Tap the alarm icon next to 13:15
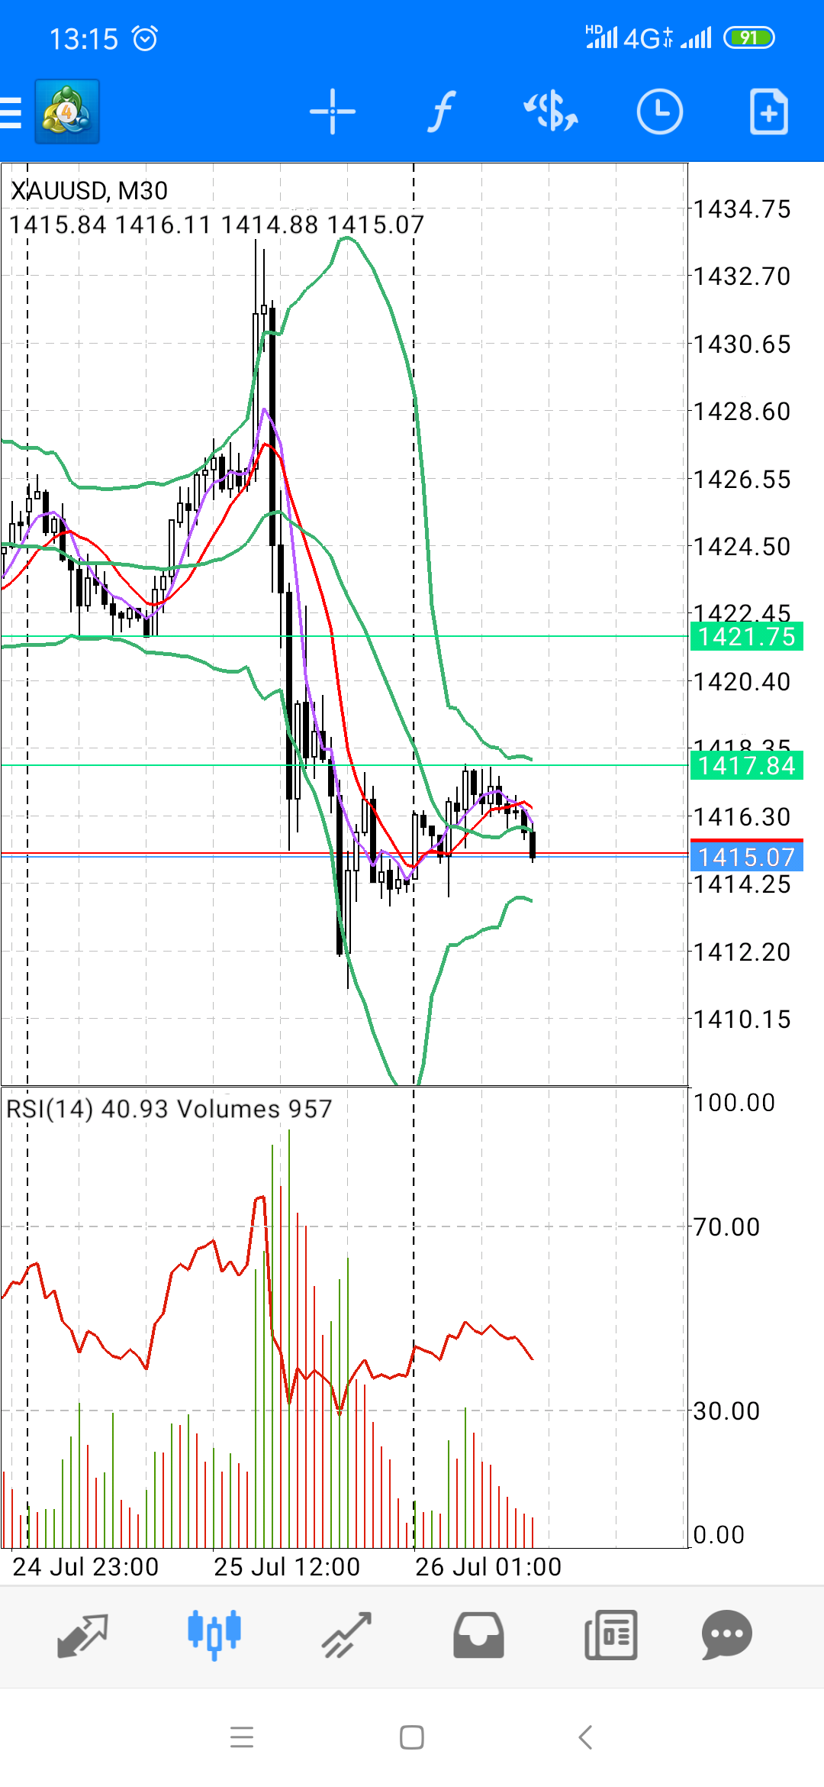 [145, 38]
